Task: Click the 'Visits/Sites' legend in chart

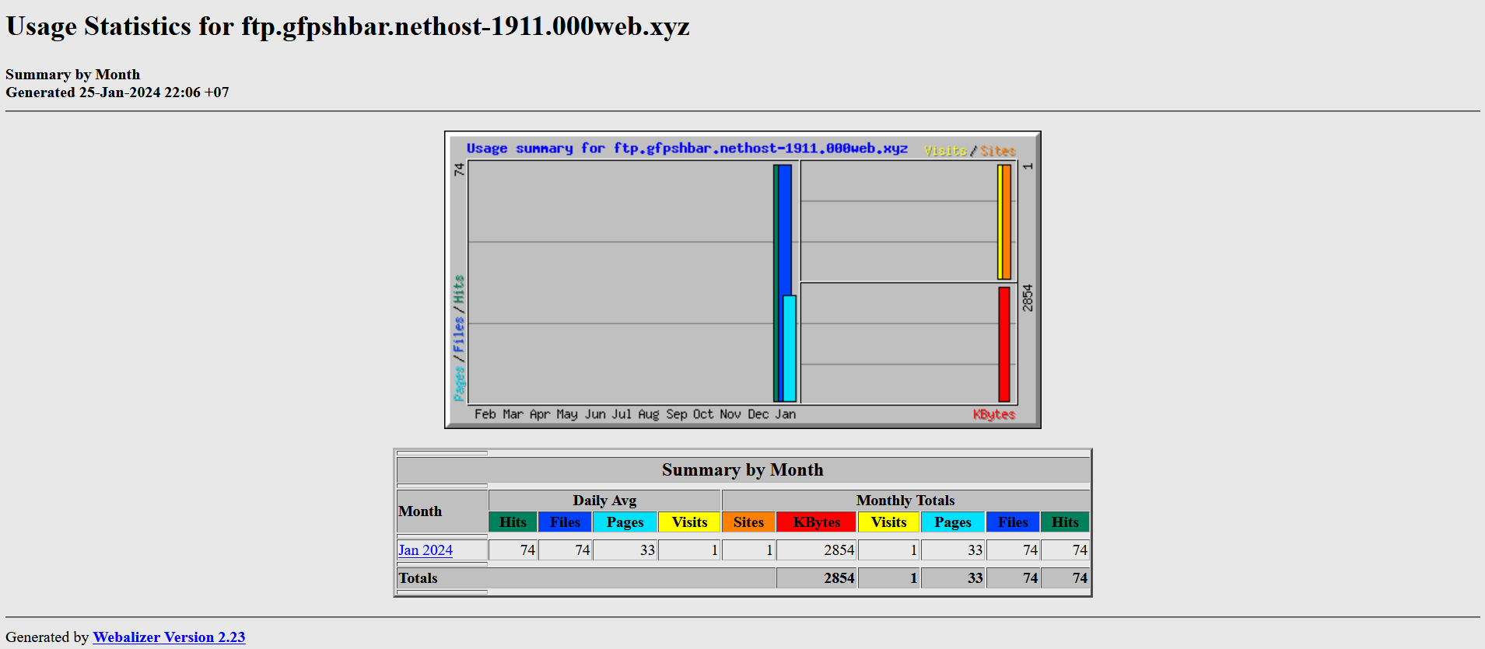Action: [x=970, y=151]
